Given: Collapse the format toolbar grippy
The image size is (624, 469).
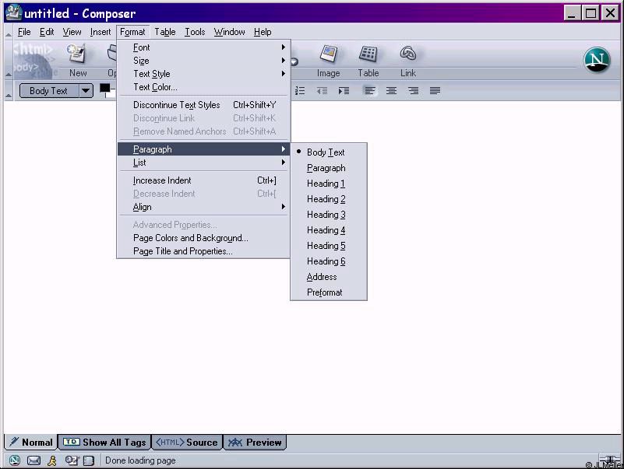Looking at the screenshot, I should [9, 91].
